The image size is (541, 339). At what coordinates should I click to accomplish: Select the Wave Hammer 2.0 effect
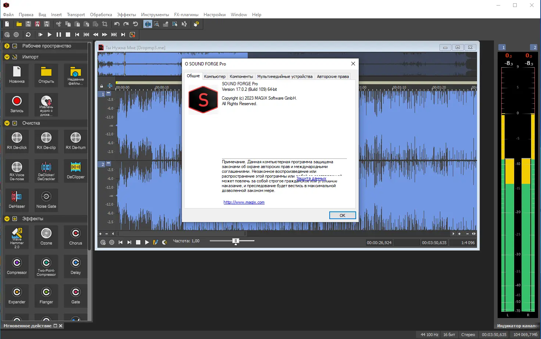pyautogui.click(x=17, y=237)
